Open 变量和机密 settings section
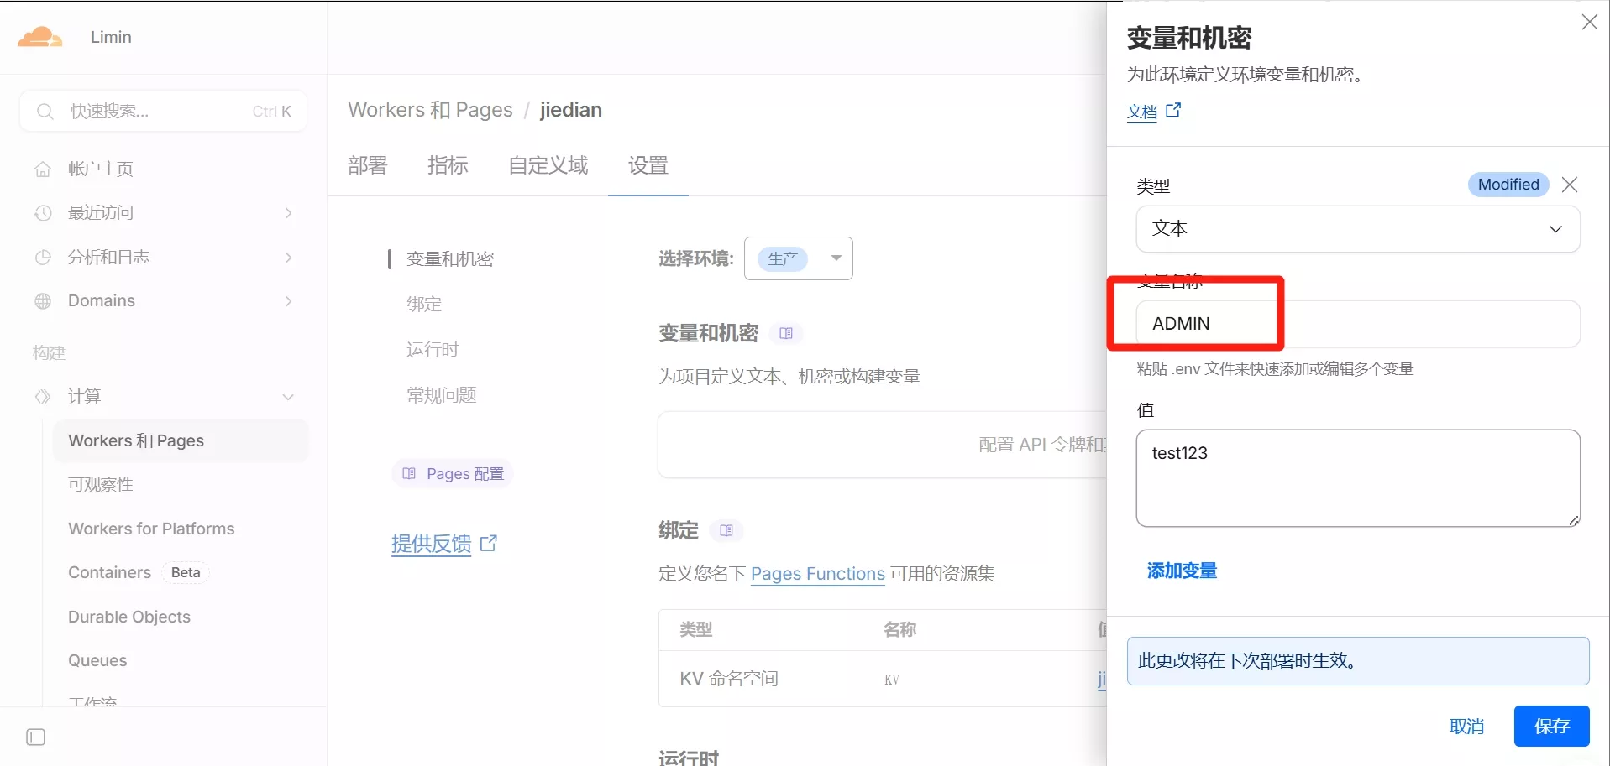The width and height of the screenshot is (1610, 766). click(450, 259)
